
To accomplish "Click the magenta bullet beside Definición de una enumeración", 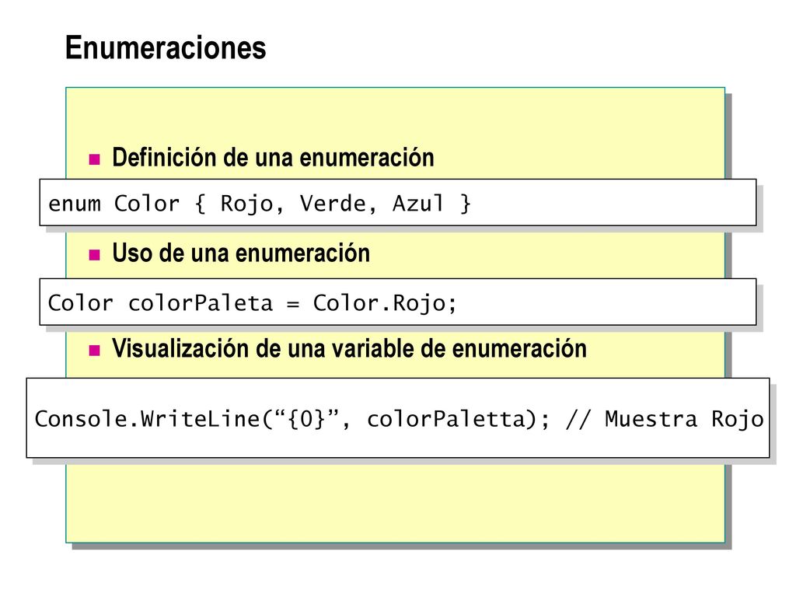I will click(94, 159).
